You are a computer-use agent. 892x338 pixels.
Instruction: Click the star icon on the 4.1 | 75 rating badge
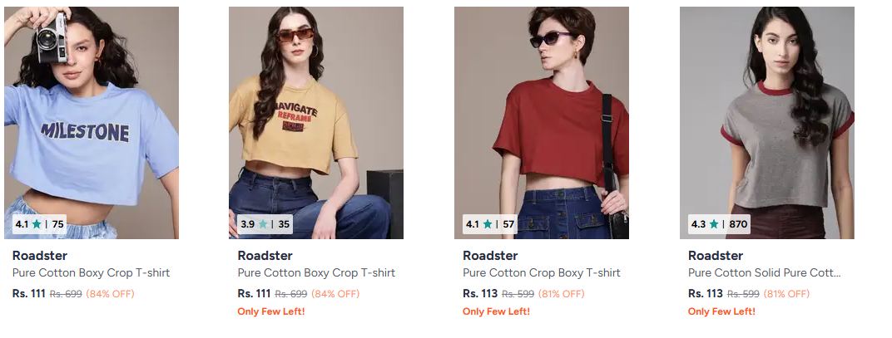point(37,224)
